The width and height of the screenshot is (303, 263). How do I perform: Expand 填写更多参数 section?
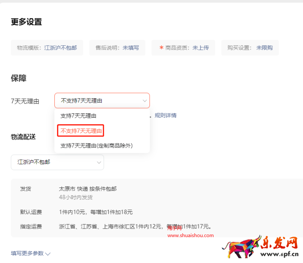point(27,253)
